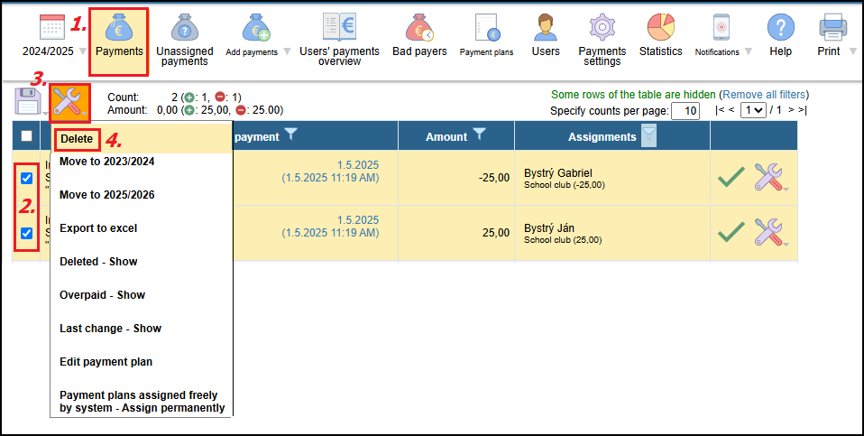Open Payments settings gear icon
The height and width of the screenshot is (436, 864).
click(602, 27)
